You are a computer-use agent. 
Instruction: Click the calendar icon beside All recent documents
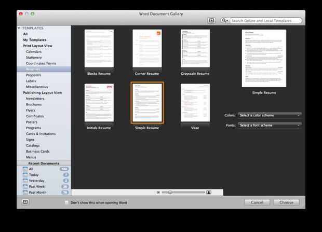click(x=25, y=169)
